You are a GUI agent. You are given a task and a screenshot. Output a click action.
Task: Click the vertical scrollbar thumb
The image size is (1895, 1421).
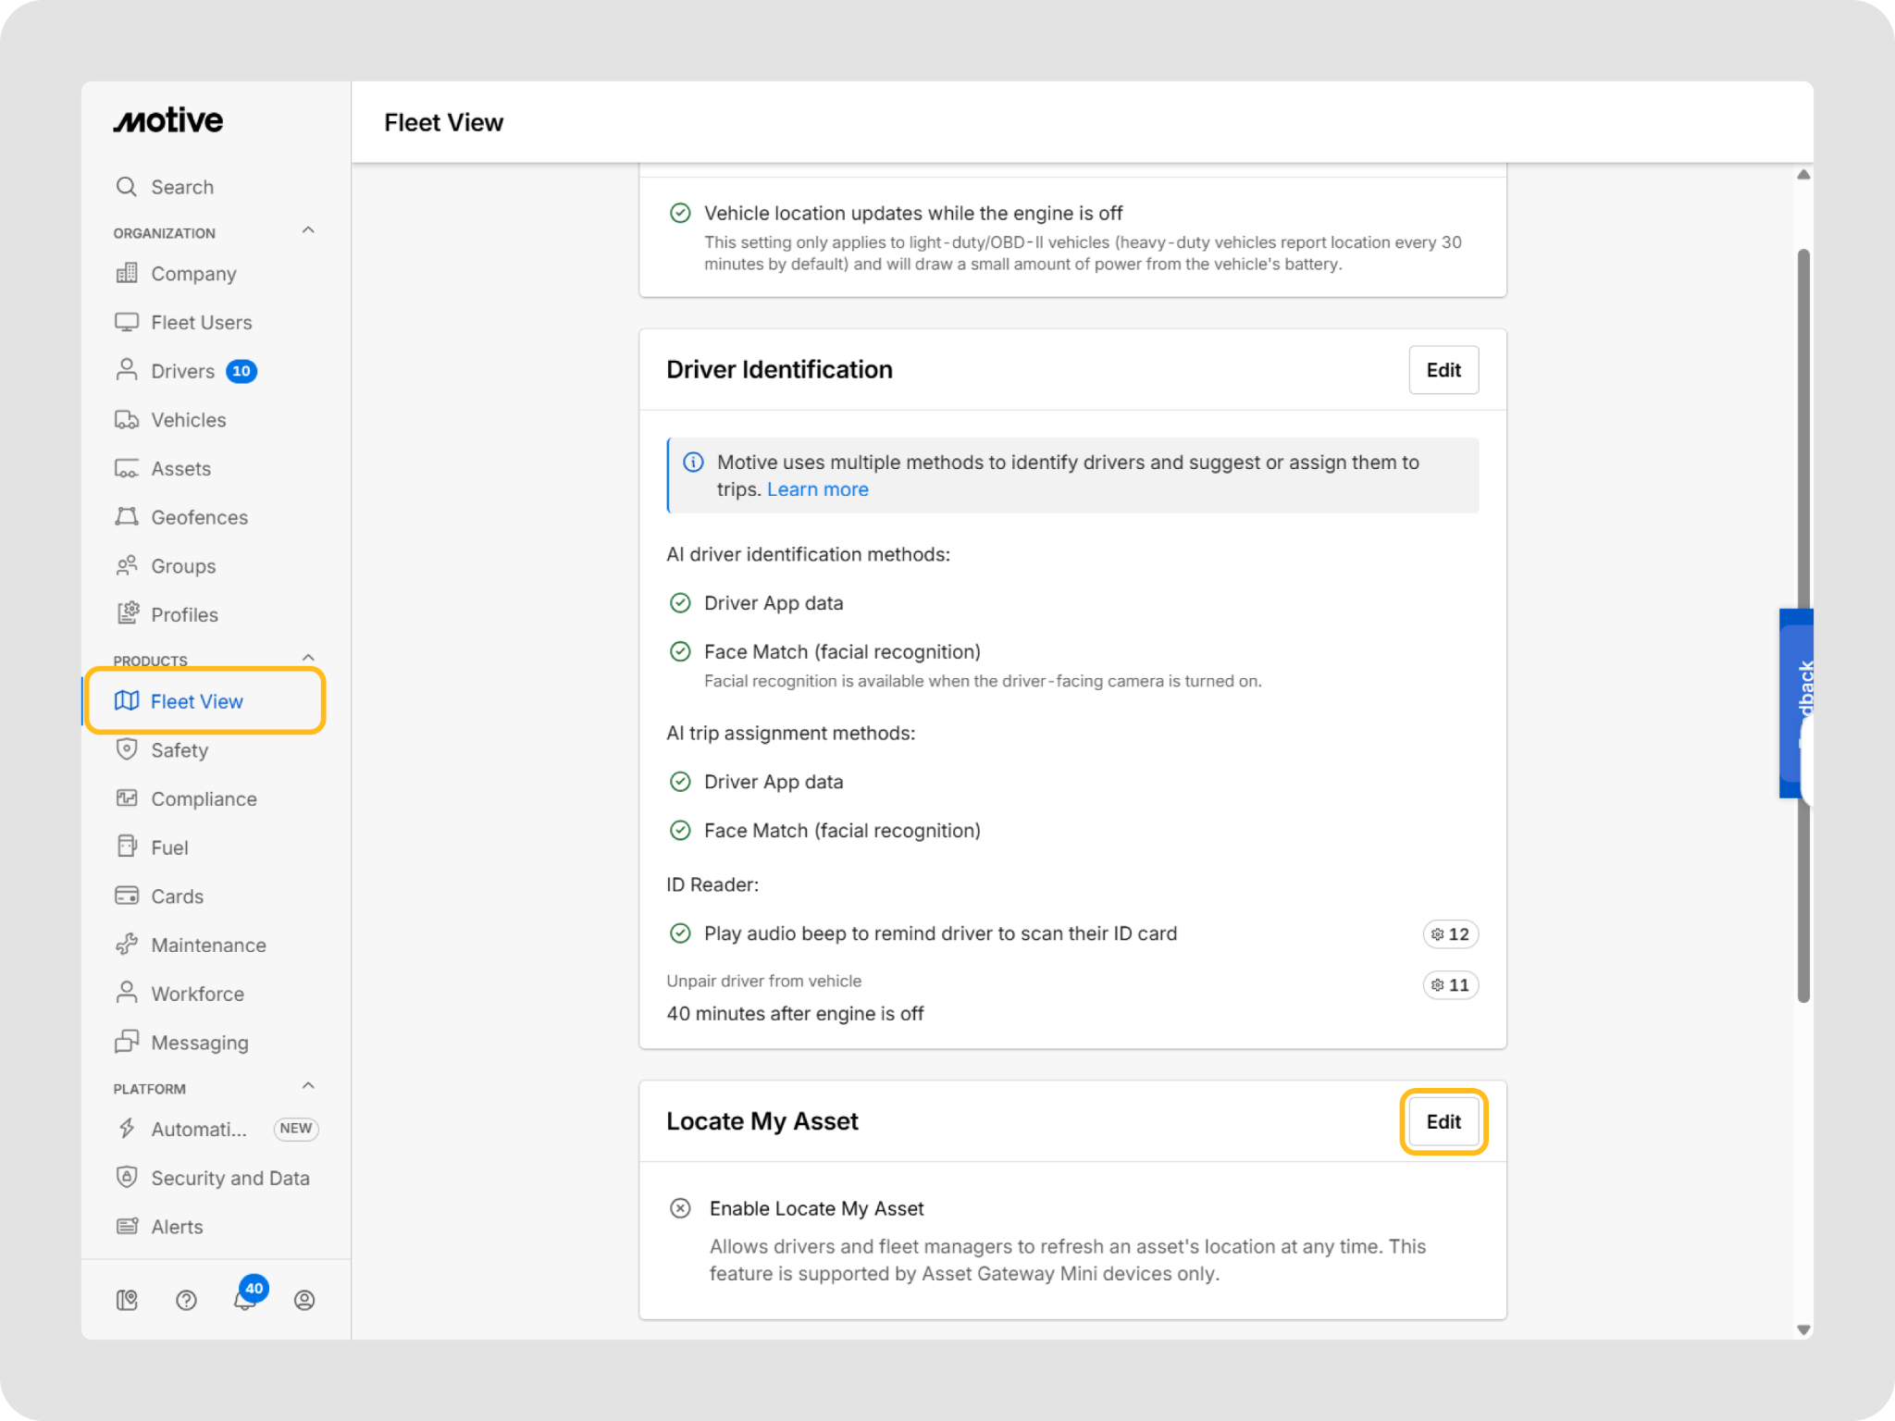[1803, 625]
